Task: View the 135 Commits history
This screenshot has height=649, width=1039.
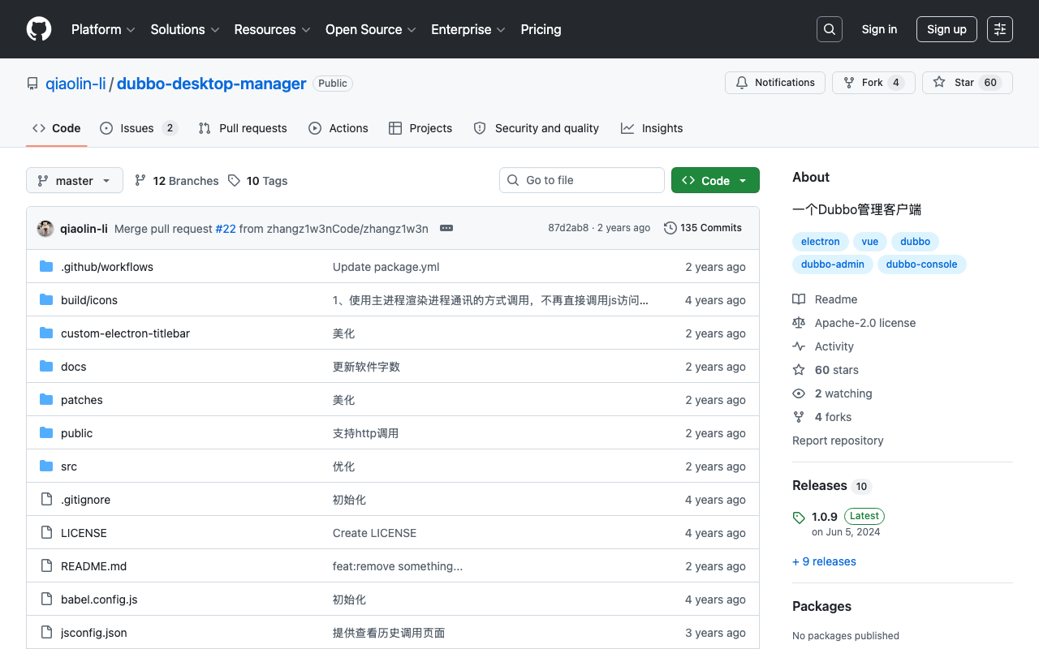Action: (703, 228)
